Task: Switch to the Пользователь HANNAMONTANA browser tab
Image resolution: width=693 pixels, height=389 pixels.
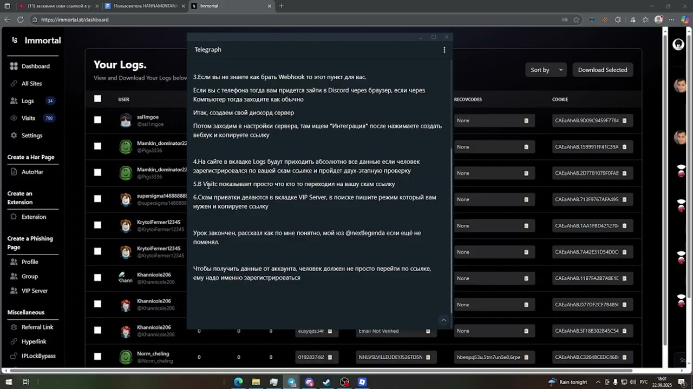Action: (146, 6)
